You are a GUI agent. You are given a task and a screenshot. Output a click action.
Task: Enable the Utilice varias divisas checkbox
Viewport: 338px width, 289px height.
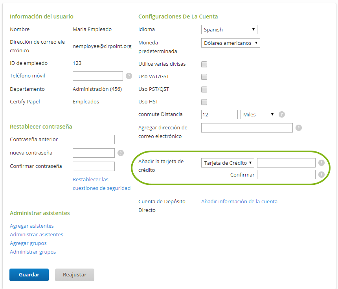point(204,64)
